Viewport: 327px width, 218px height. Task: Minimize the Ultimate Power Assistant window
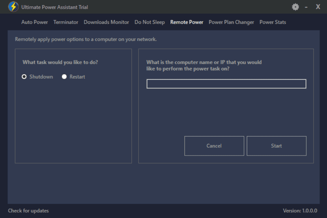click(x=306, y=7)
